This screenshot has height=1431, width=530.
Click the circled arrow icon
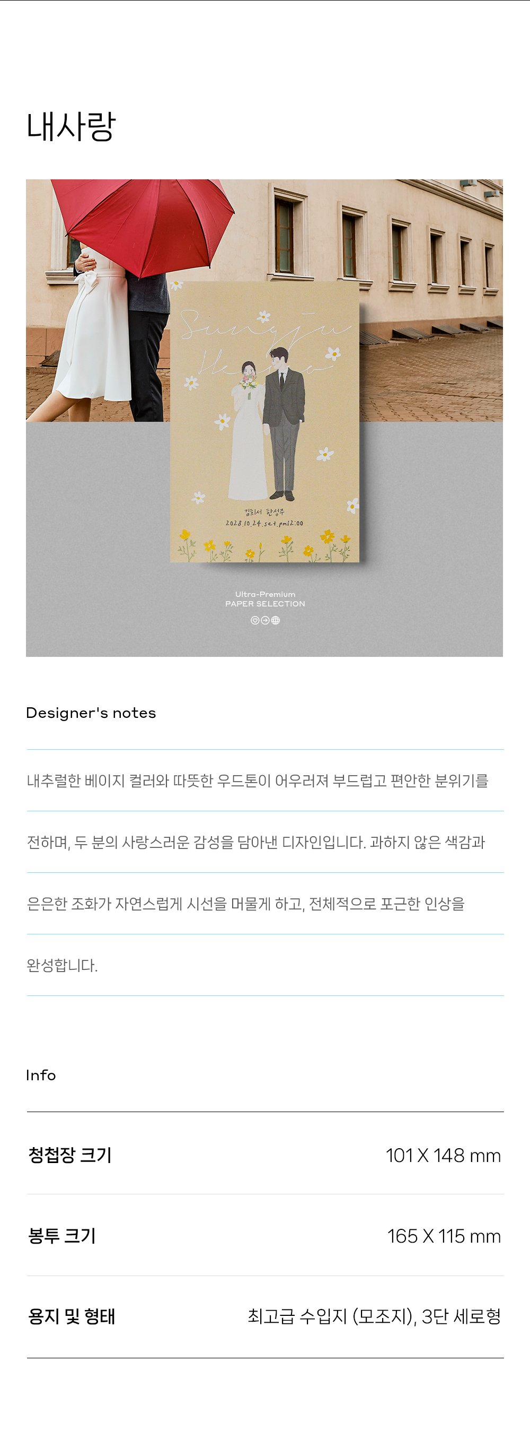point(266,620)
